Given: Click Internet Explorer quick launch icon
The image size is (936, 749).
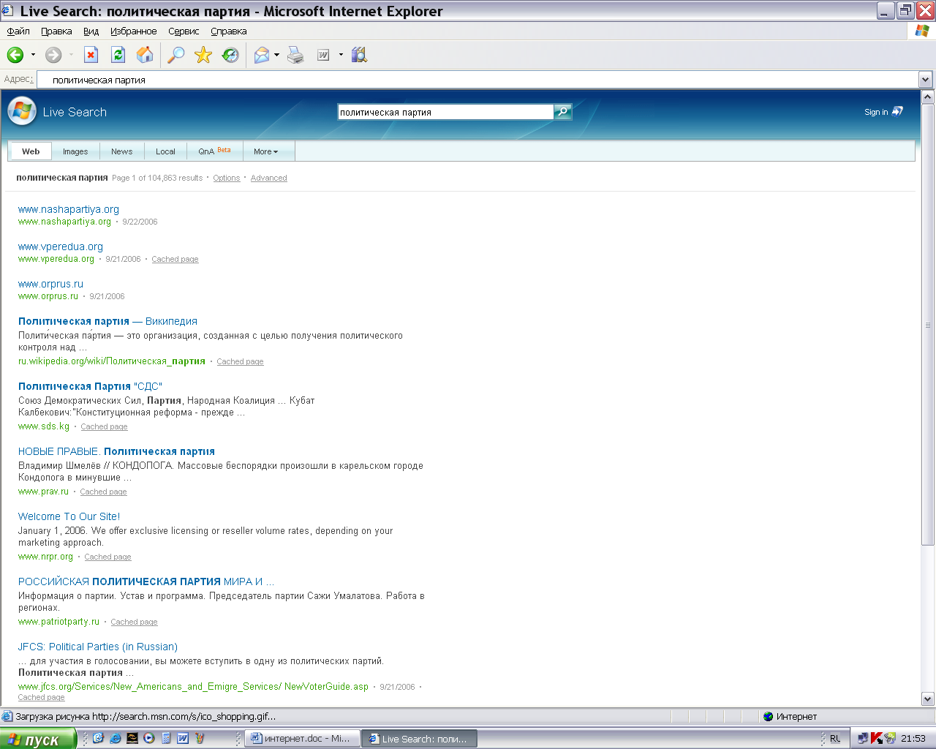Looking at the screenshot, I should pyautogui.click(x=116, y=738).
